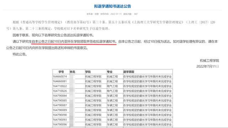Click the table header 姓名

[73, 72]
